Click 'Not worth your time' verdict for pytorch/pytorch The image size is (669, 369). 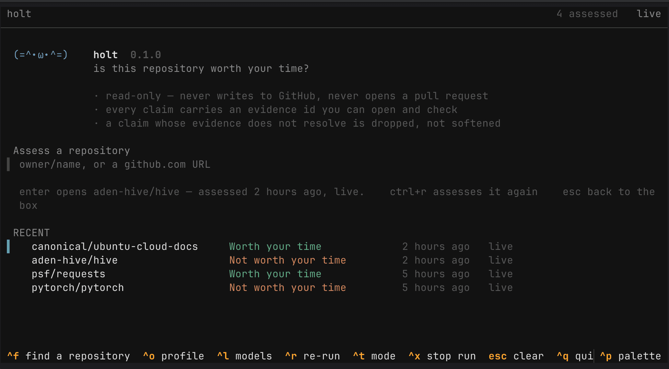[x=288, y=288]
